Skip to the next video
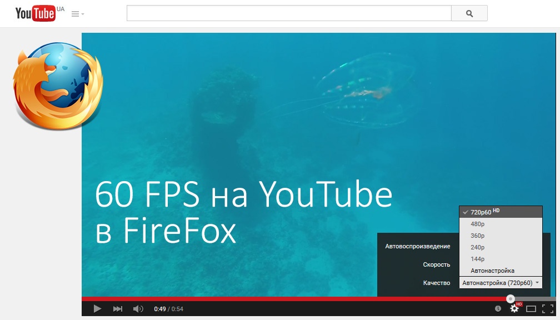Screen dimensions: 560x320 [117, 308]
